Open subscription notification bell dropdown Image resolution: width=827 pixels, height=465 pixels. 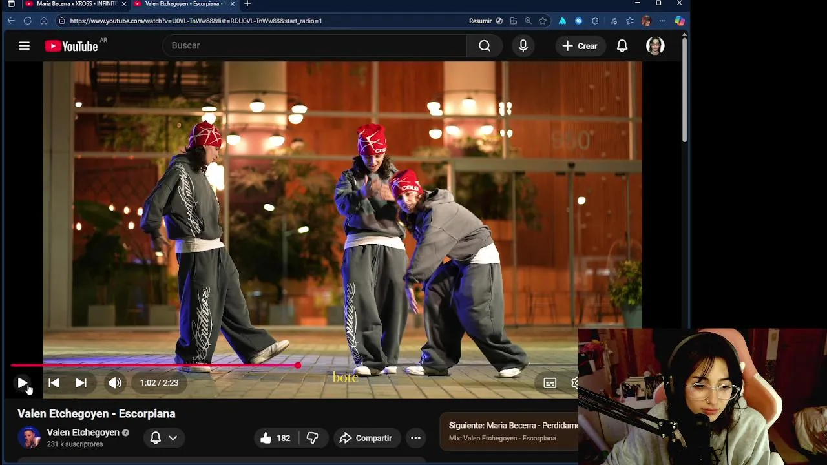click(163, 438)
